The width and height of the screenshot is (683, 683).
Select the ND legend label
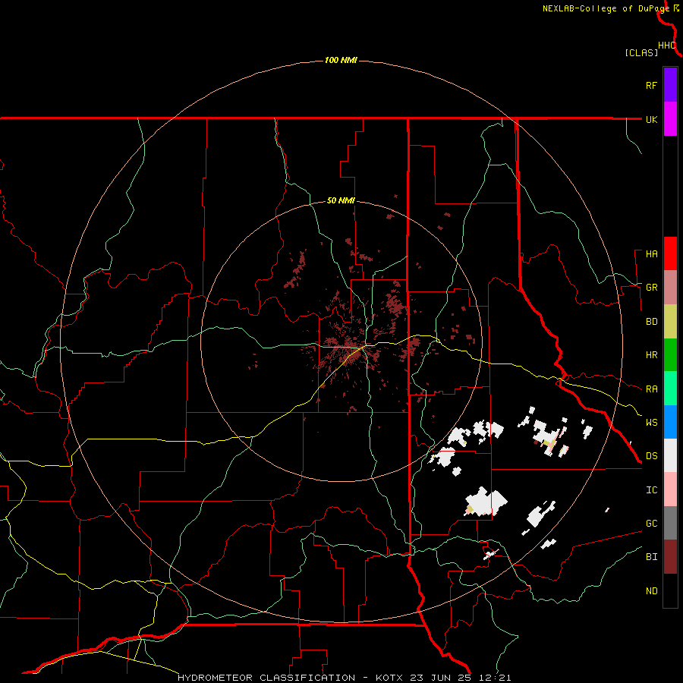click(651, 591)
